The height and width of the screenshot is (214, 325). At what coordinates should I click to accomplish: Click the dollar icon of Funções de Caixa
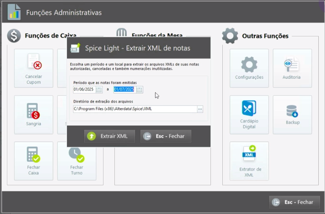coord(14,36)
